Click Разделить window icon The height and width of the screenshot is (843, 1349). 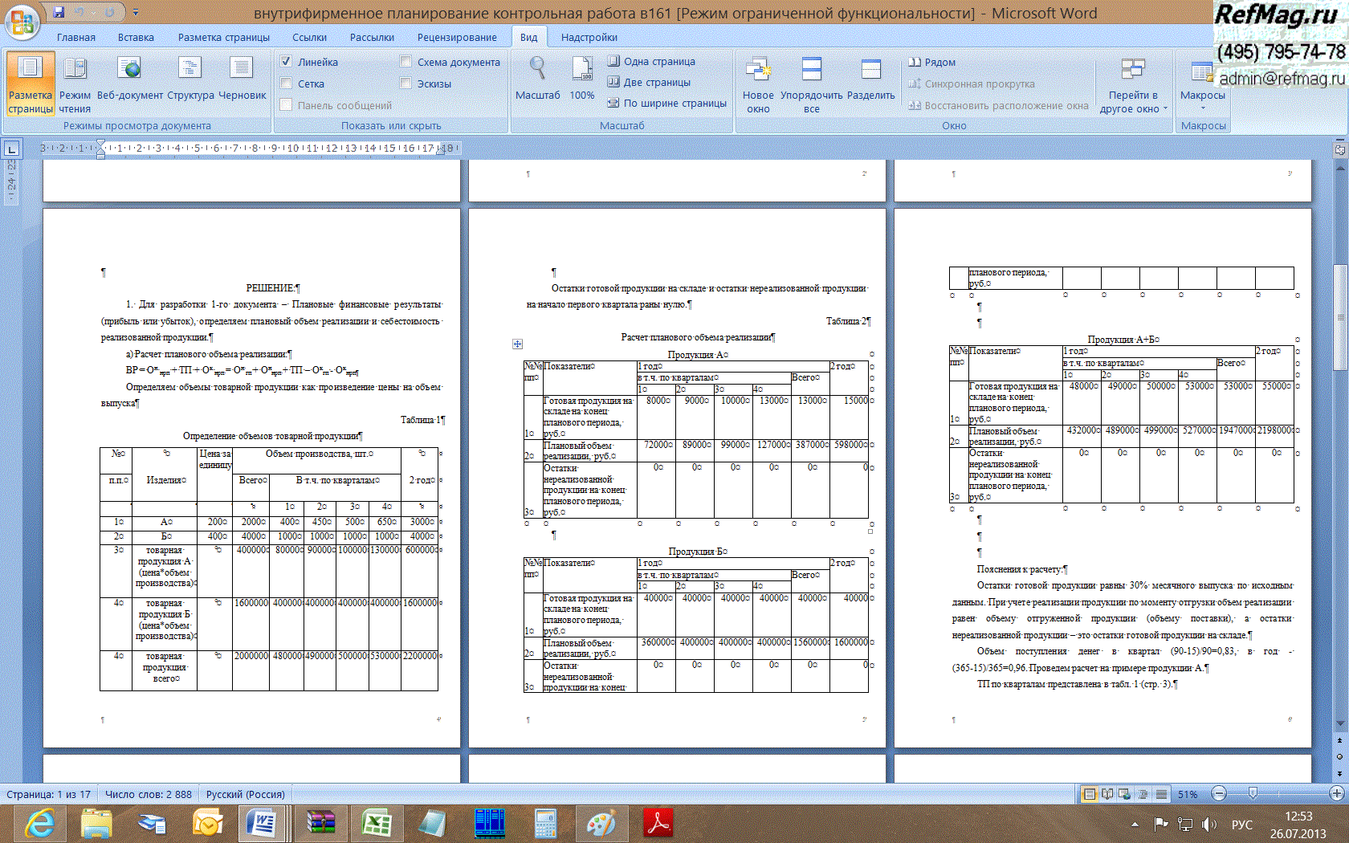point(870,71)
